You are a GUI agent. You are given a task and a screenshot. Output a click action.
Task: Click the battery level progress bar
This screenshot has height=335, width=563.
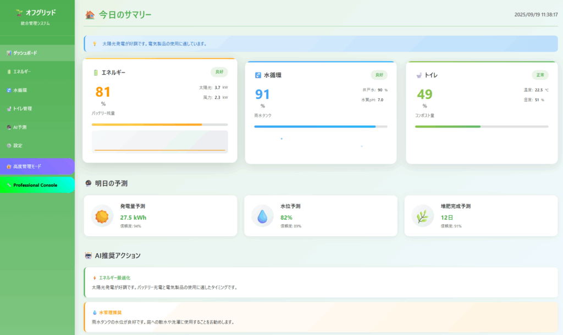[159, 125]
